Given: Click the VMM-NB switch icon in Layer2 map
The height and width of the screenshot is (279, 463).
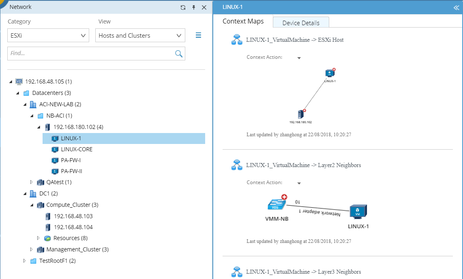Looking at the screenshot, I should pyautogui.click(x=277, y=203).
